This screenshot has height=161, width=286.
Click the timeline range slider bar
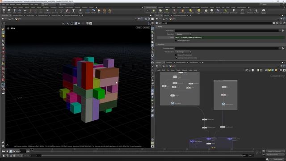pos(142,156)
